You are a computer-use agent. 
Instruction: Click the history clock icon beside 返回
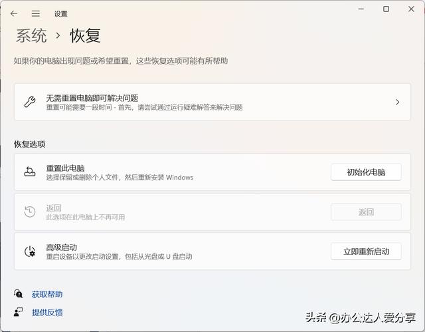pos(30,212)
